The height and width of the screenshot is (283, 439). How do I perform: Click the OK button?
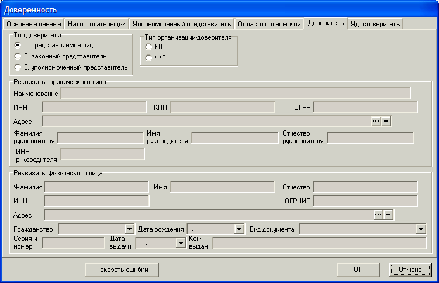tap(358, 270)
